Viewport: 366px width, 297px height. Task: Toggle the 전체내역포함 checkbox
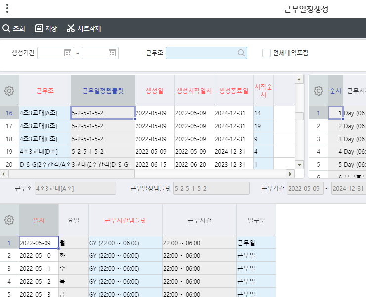coord(266,53)
